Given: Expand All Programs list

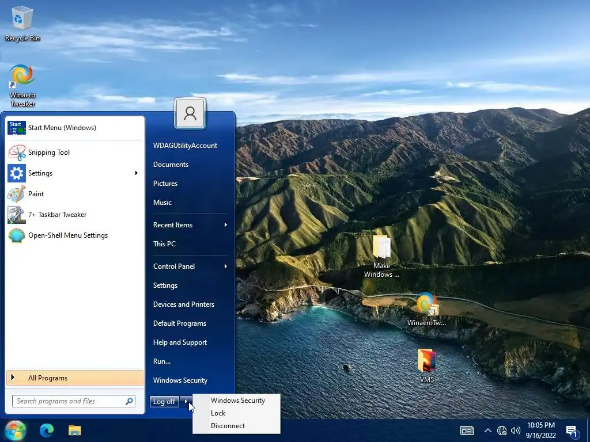Looking at the screenshot, I should 74,378.
